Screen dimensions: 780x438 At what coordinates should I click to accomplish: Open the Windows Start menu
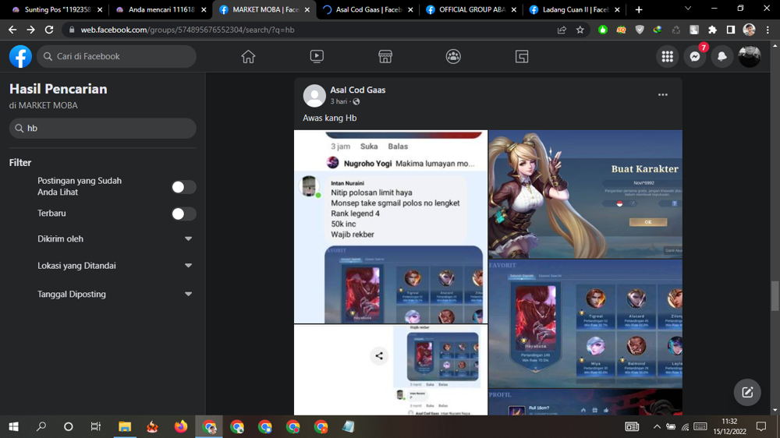(x=13, y=426)
